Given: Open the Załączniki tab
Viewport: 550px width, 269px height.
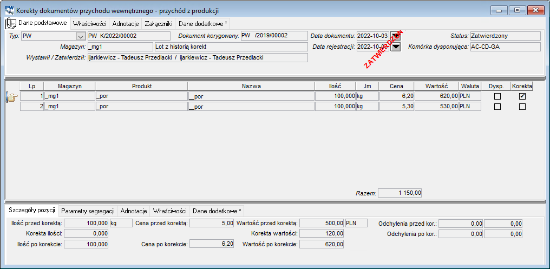Looking at the screenshot, I should pos(159,24).
